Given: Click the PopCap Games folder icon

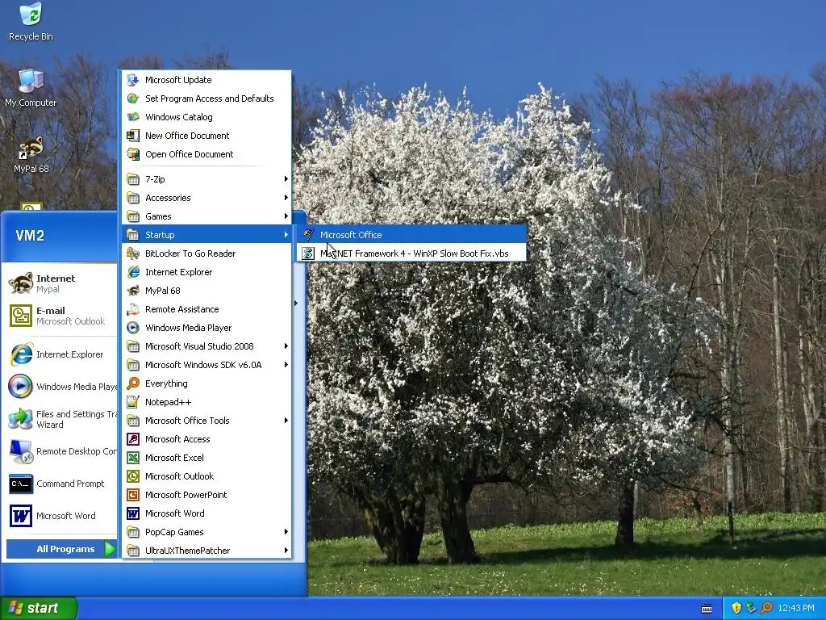Looking at the screenshot, I should tap(133, 532).
